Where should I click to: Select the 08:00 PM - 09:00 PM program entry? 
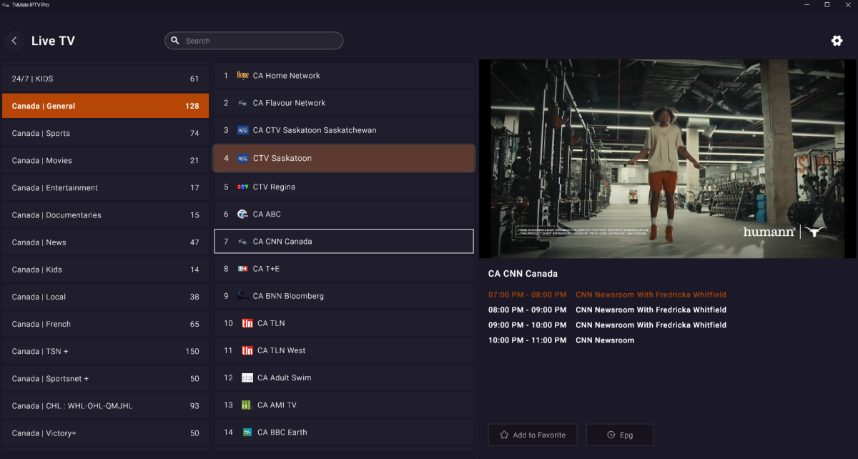[x=607, y=310]
